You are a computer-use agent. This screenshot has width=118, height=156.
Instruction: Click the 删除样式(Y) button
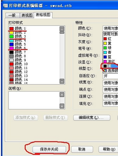tap(56, 118)
